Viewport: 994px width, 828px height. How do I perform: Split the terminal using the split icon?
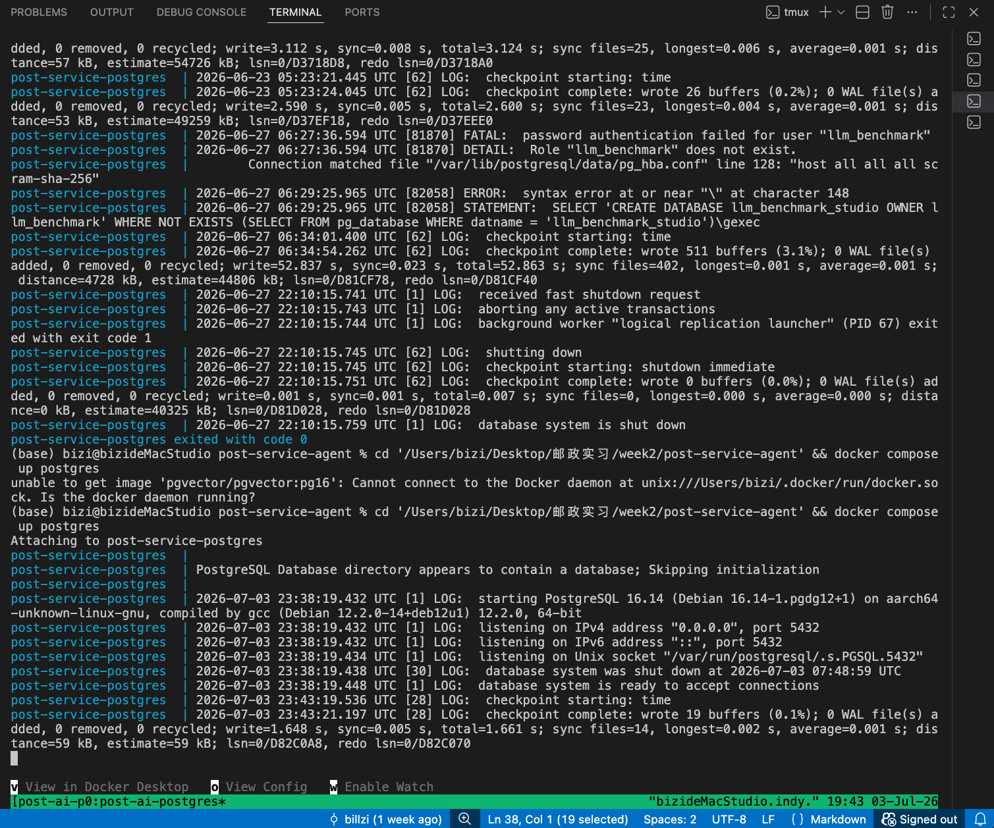[x=862, y=12]
